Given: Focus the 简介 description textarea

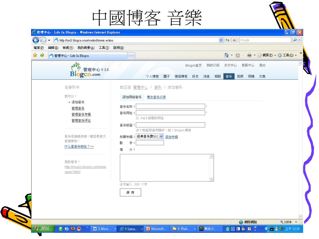Looking at the screenshot, I should pyautogui.click(x=167, y=168).
